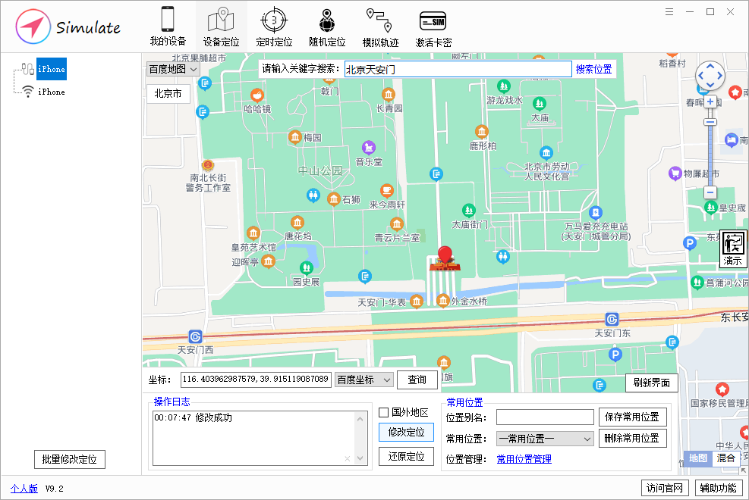The height and width of the screenshot is (500, 749).
Task: Open 常用位置管理 link
Action: click(524, 459)
